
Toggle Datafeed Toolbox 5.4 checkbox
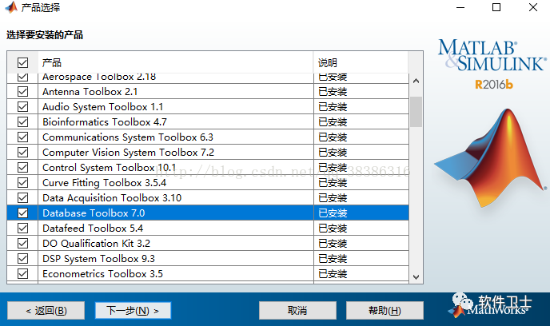coord(23,229)
